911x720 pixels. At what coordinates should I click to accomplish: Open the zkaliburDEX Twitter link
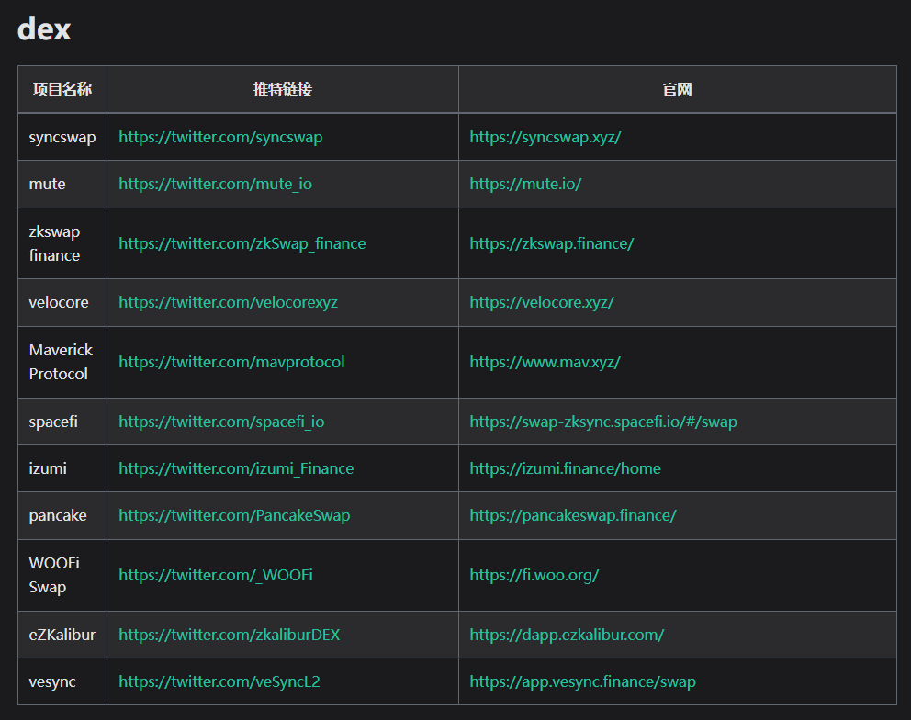229,636
